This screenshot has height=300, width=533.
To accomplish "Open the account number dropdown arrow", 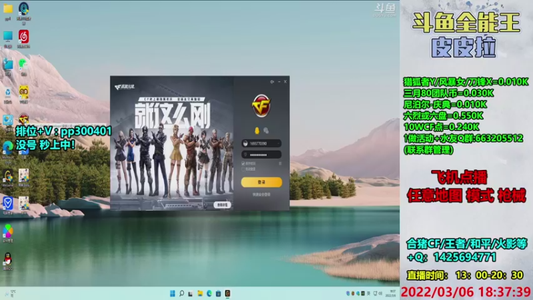I will [x=278, y=143].
